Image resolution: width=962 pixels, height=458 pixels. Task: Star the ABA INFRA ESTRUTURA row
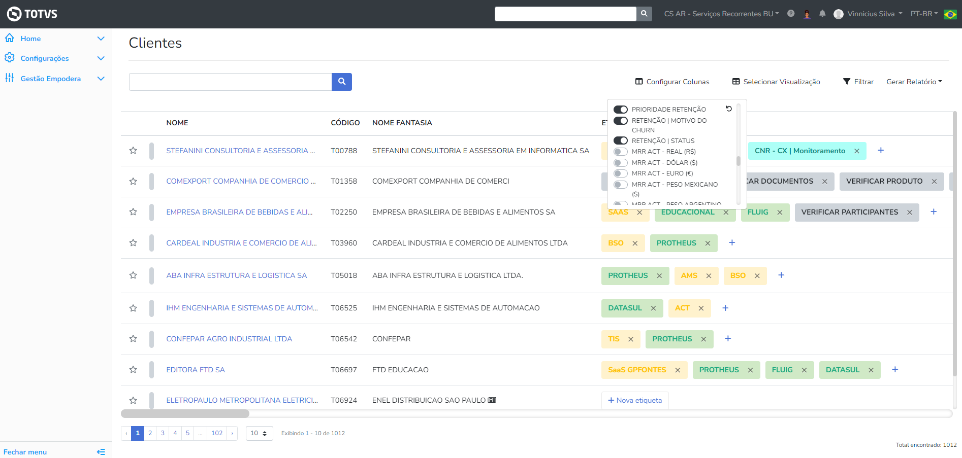click(133, 275)
